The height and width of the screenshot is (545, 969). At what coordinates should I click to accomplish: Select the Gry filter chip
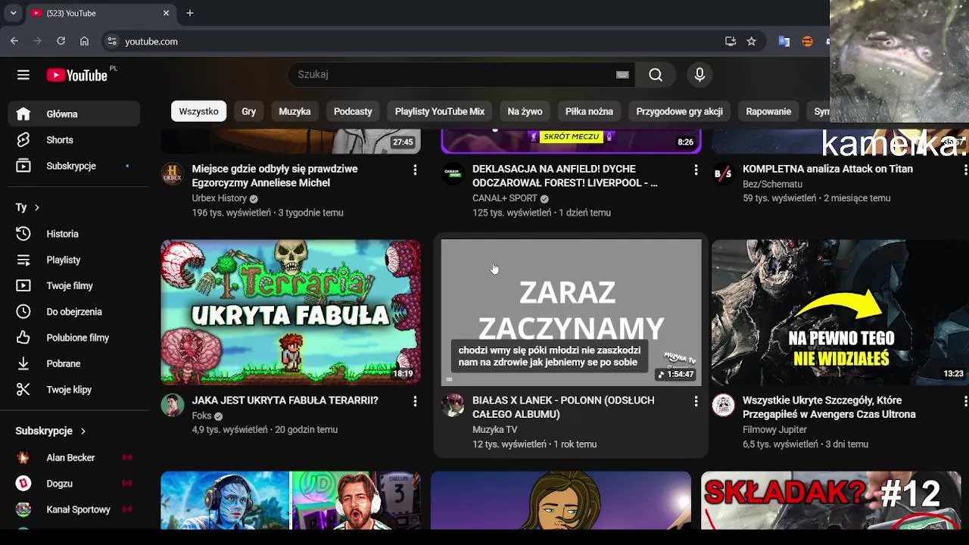point(248,111)
